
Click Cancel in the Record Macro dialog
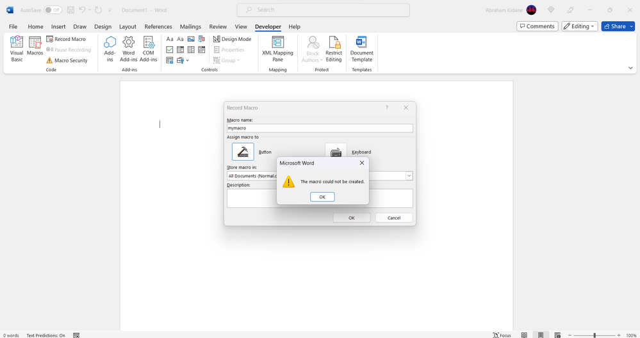click(394, 218)
